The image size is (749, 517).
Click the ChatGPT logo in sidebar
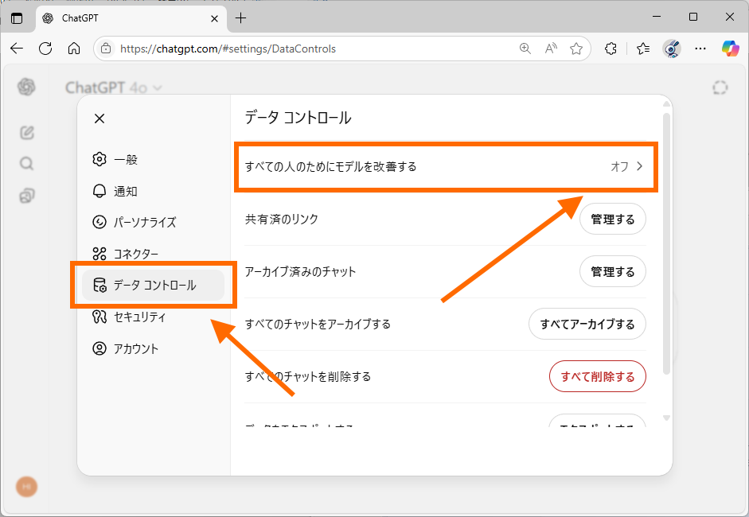coord(26,87)
